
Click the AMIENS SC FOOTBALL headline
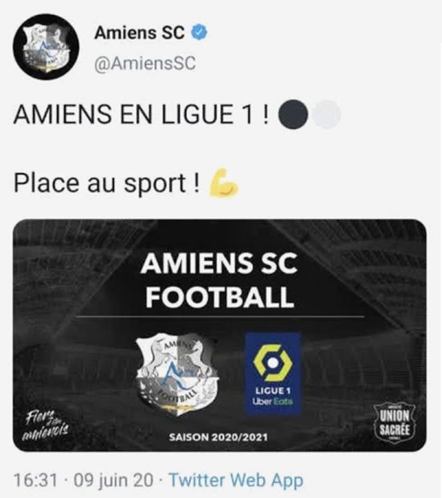point(219,280)
